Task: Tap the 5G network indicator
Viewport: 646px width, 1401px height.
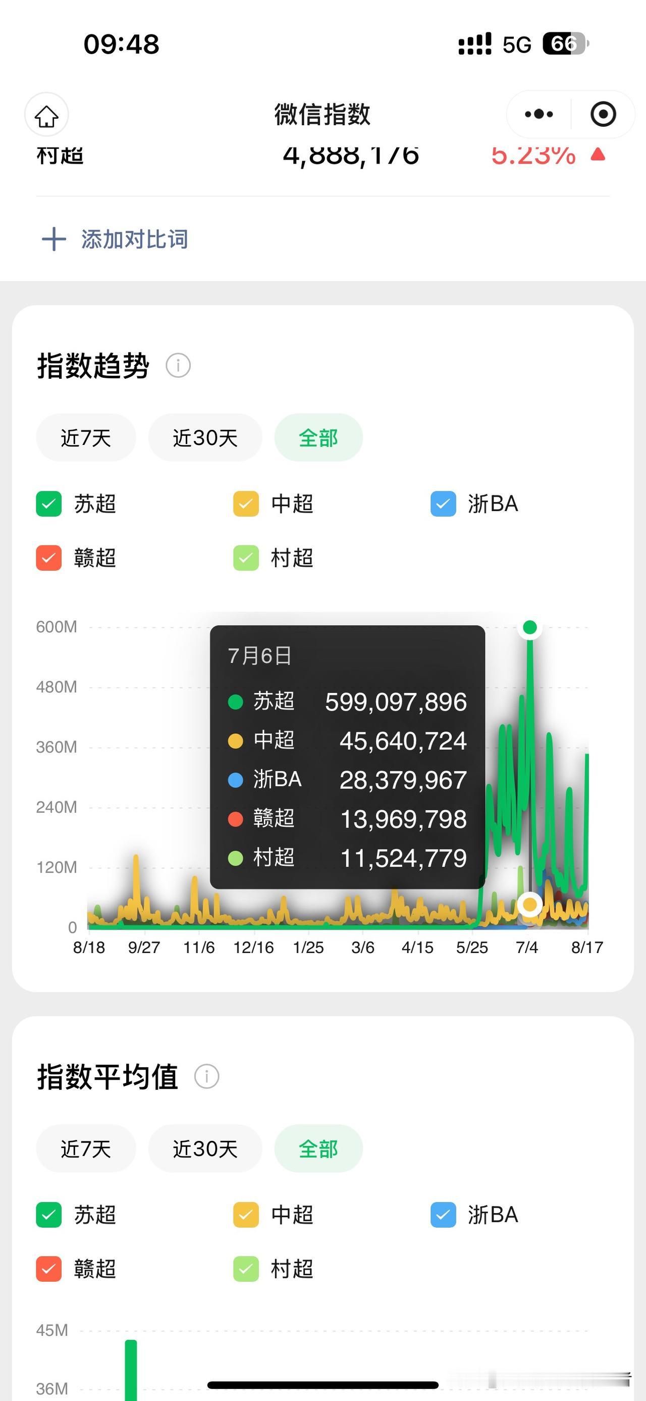Action: (517, 44)
